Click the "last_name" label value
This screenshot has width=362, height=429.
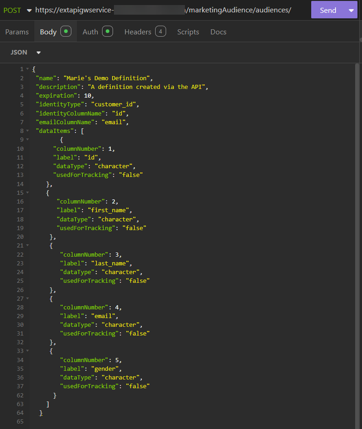pyautogui.click(x=110, y=263)
